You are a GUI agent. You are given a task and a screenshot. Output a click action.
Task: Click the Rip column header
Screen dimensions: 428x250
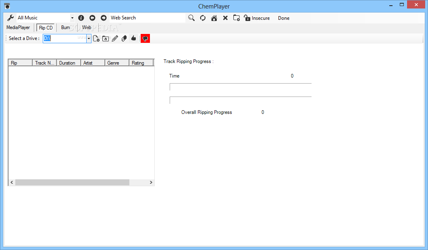tap(20, 63)
